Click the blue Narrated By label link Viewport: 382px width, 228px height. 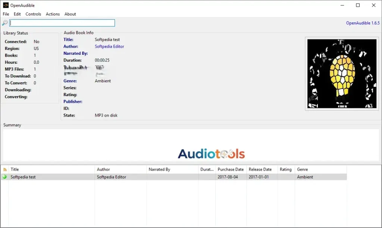pos(76,53)
